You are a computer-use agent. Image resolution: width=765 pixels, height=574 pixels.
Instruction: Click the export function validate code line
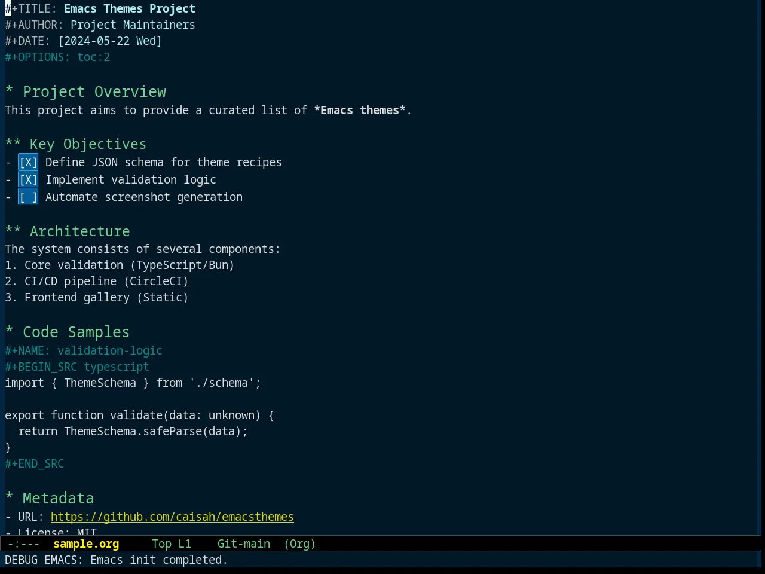click(140, 415)
